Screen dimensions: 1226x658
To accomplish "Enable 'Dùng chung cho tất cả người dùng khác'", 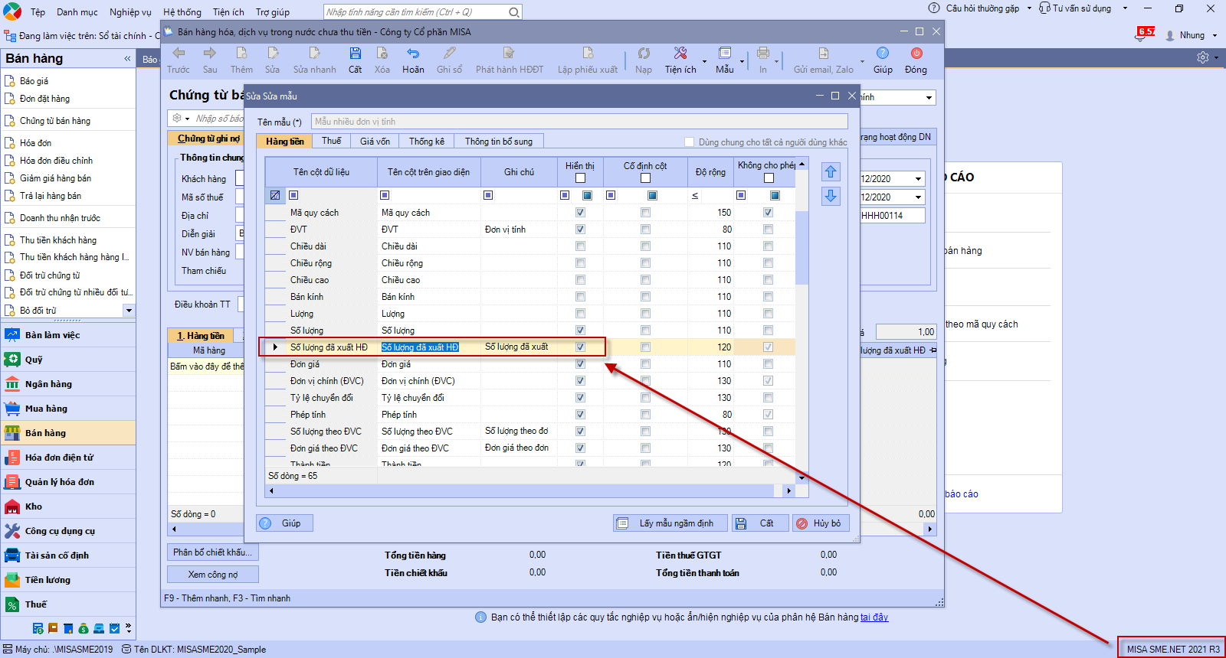I will [x=689, y=142].
